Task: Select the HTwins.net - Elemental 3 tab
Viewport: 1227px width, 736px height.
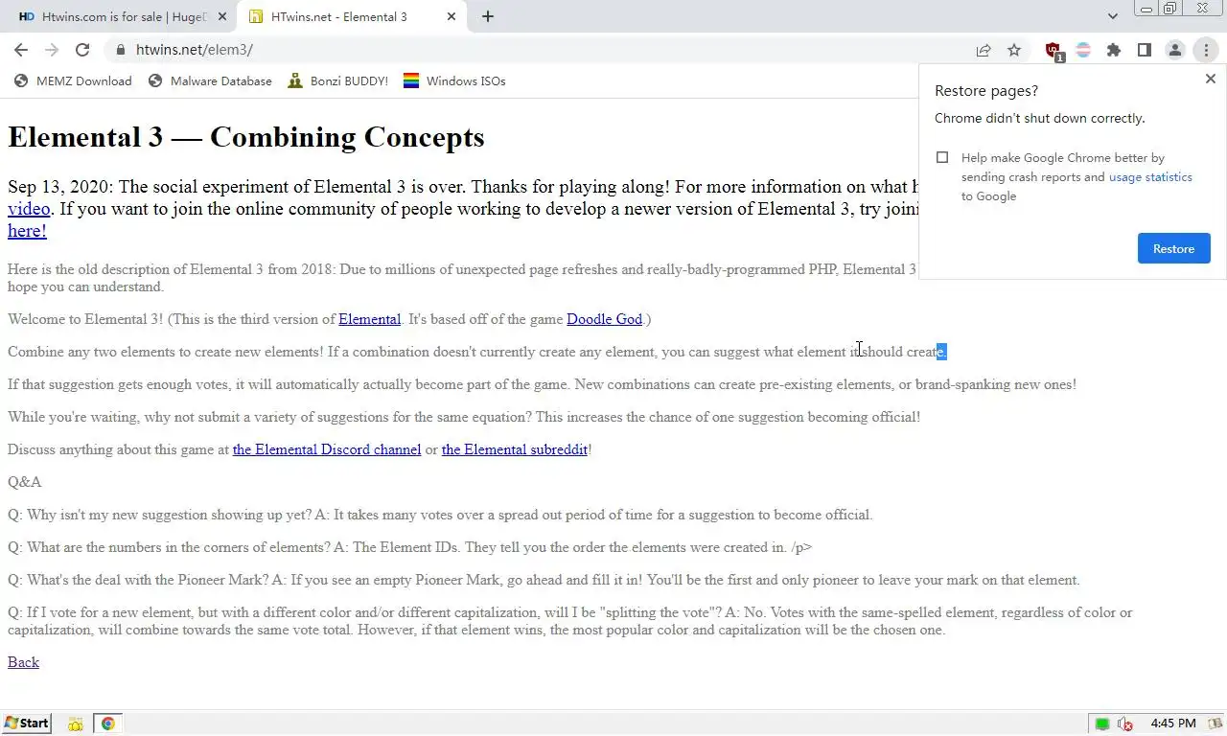Action: (353, 16)
